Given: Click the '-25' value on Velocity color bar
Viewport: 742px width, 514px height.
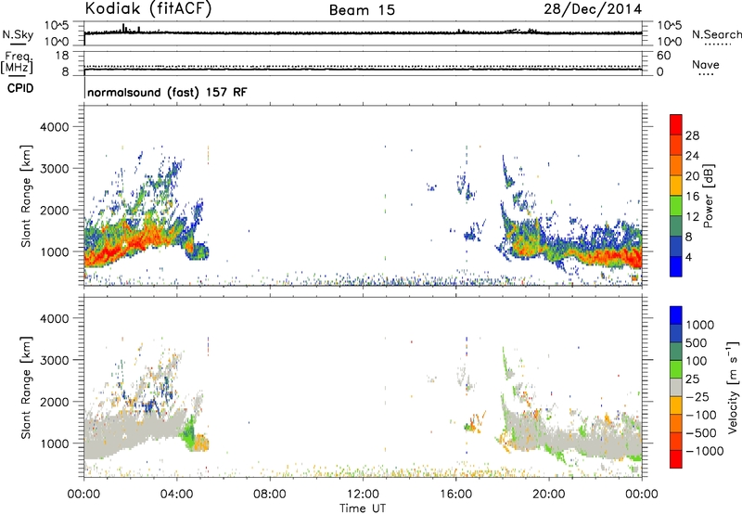Looking at the screenshot, I should [697, 397].
